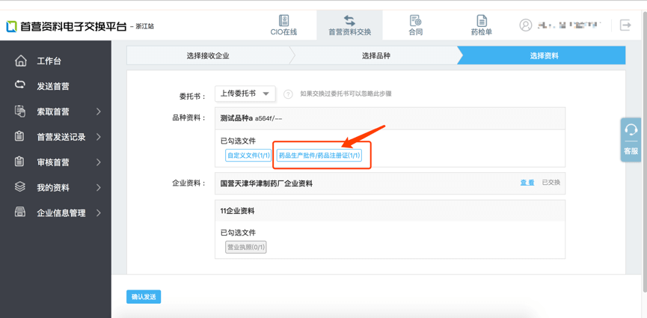Expand the 索取首营 submenu arrow
This screenshot has height=318, width=647.
click(x=99, y=111)
